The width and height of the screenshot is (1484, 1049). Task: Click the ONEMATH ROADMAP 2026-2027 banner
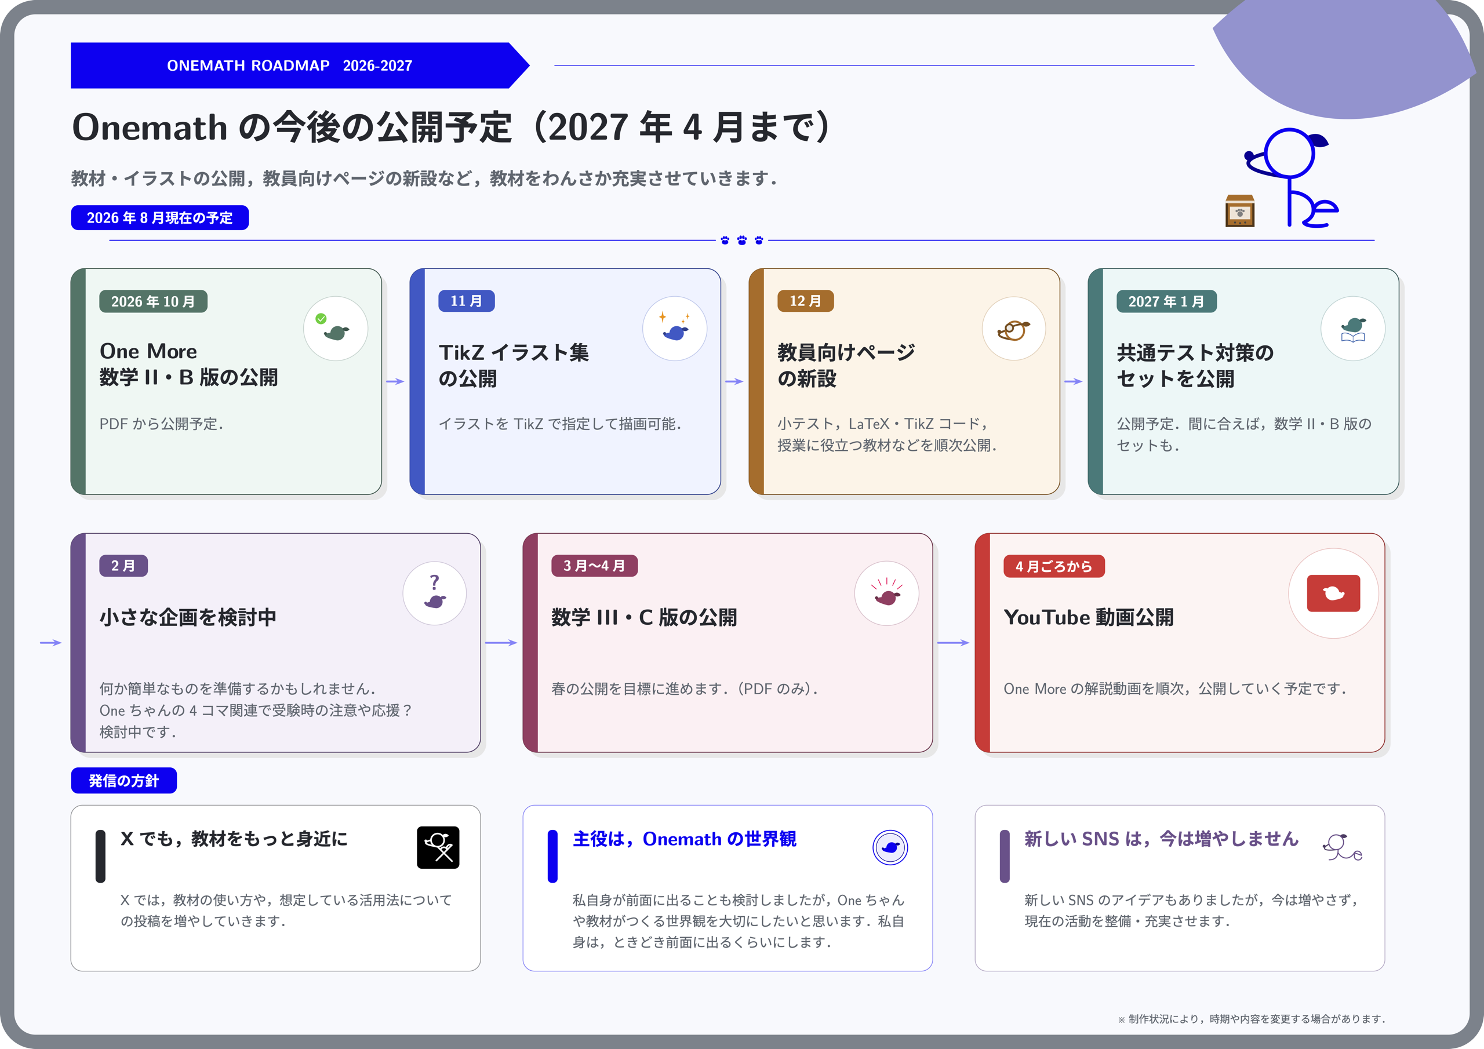[x=300, y=65]
